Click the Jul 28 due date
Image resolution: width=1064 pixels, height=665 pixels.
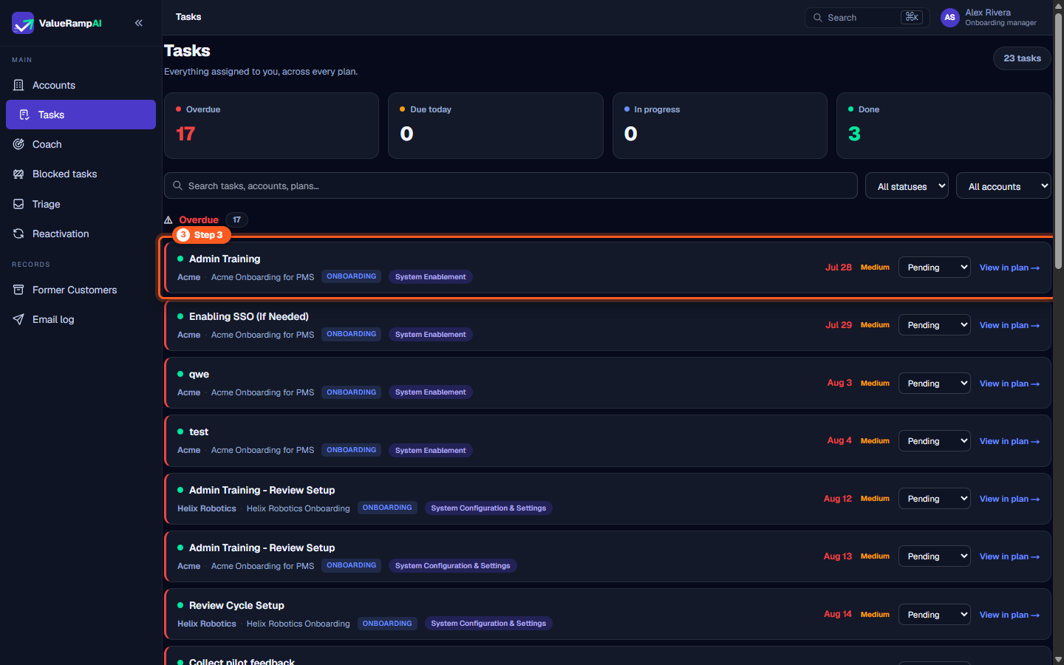click(x=839, y=267)
